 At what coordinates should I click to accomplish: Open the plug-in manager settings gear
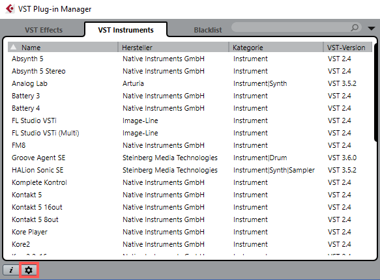point(29,270)
